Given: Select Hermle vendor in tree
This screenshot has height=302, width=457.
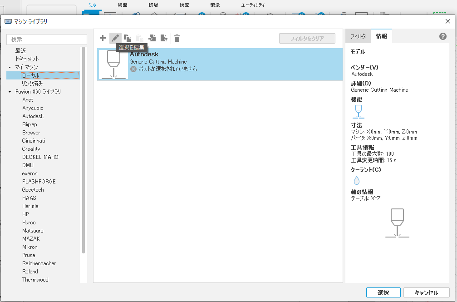Looking at the screenshot, I should point(30,206).
